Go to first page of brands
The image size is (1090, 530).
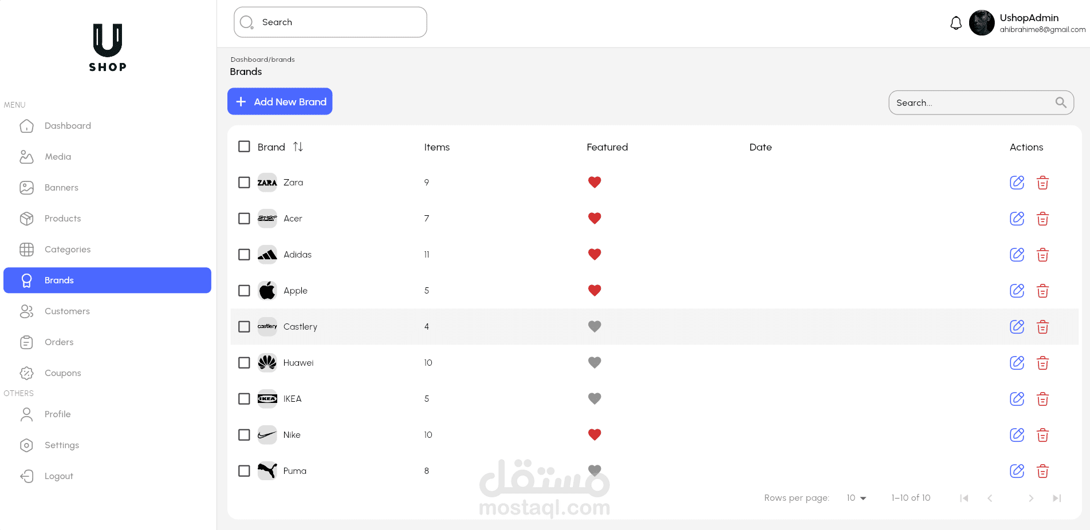pos(964,498)
